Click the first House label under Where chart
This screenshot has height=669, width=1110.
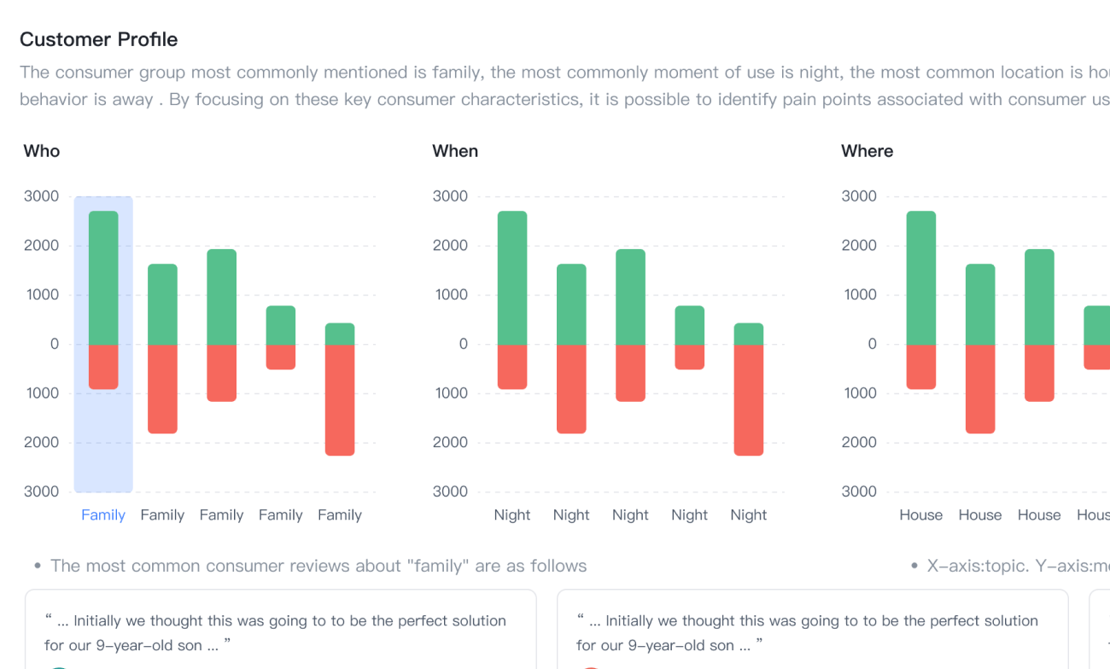920,515
